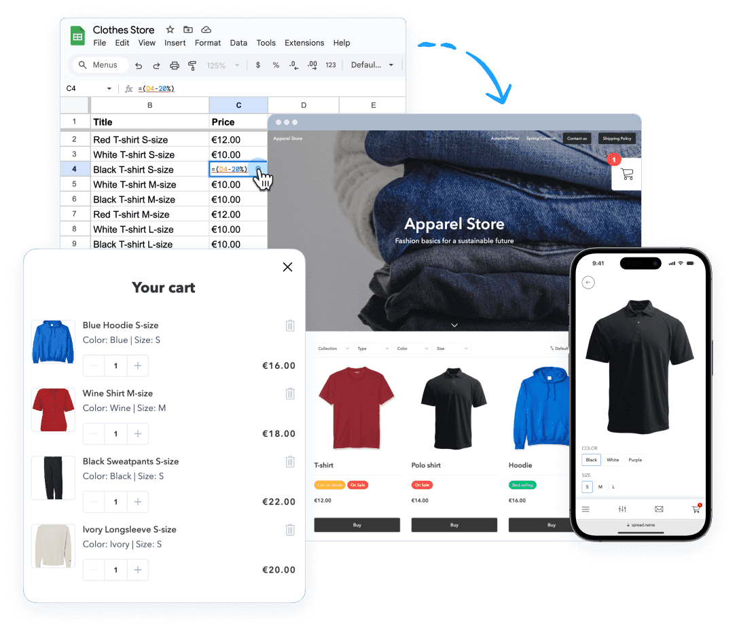737x631 pixels.
Task: Expand the Color filter dropdown
Action: (412, 348)
